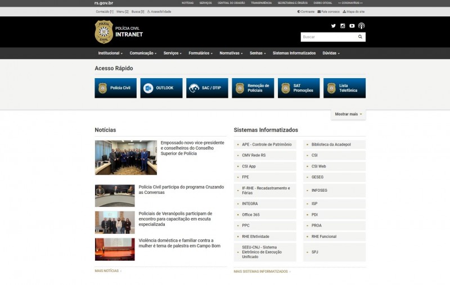Viewport: 450px width, 285px height.
Task: Click the Polícia Civil badge logo
Action: pos(103,32)
